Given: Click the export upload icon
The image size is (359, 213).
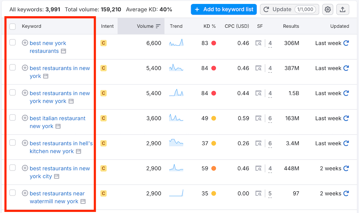Looking at the screenshot, I should tap(342, 10).
